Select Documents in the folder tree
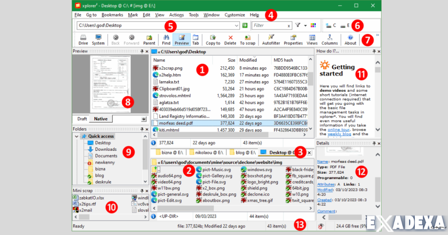448x235 pixels. click(106, 156)
